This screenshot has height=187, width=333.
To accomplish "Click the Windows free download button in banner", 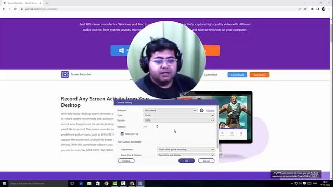I will (x=119, y=50).
